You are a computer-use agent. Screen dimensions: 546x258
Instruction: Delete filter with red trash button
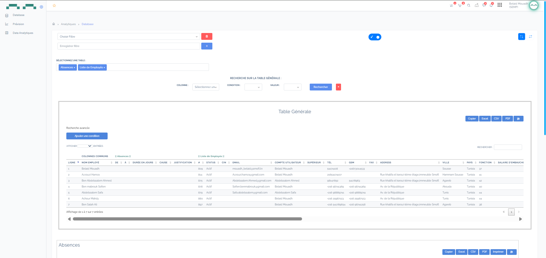point(207,36)
